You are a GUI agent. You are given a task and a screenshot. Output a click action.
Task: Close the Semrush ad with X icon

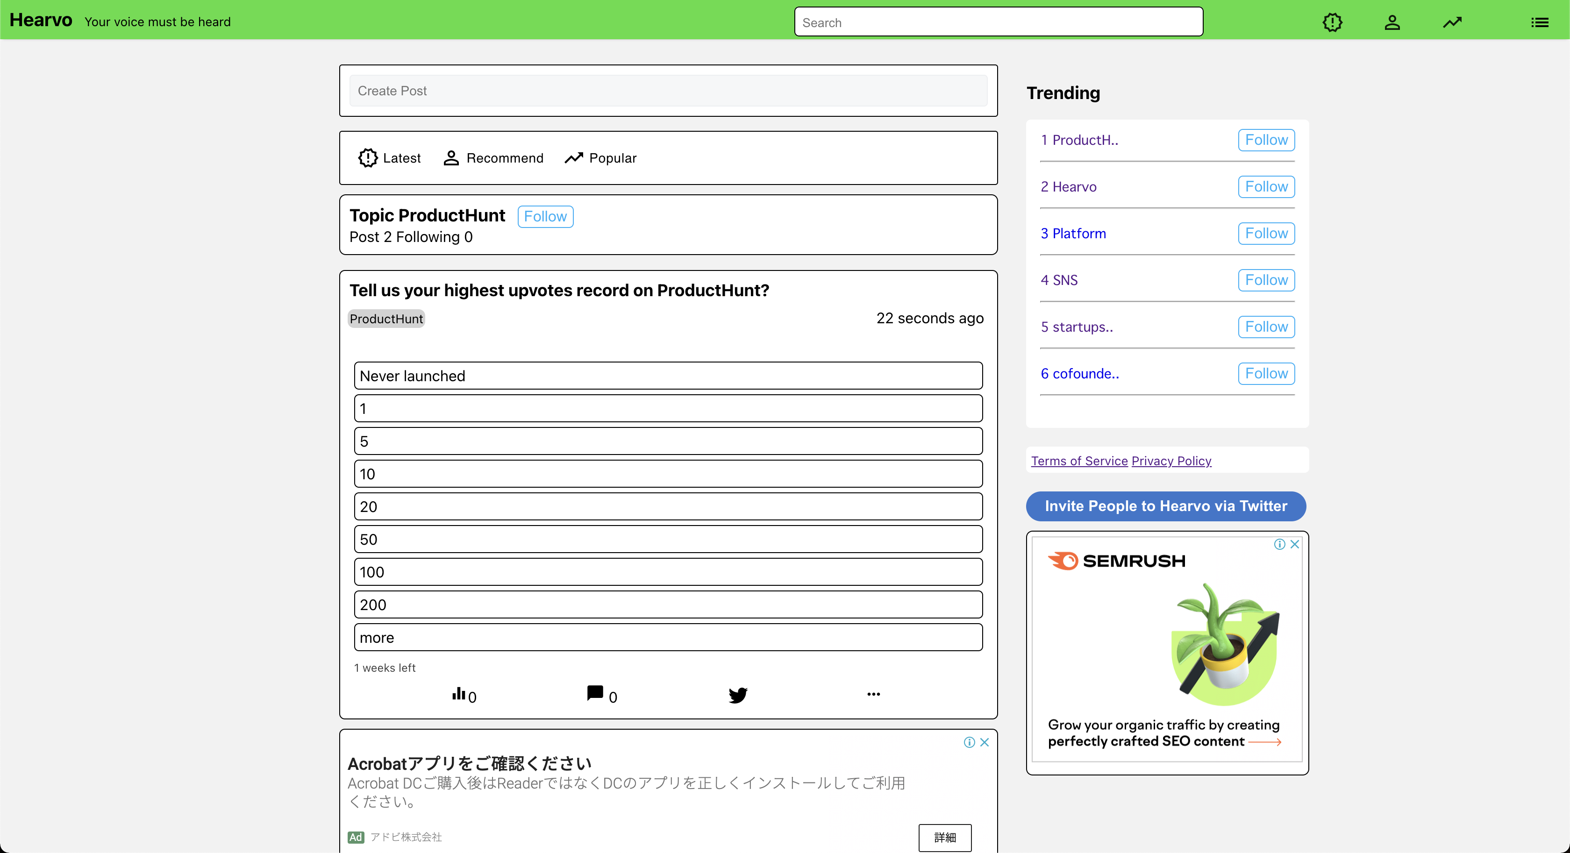coord(1295,544)
